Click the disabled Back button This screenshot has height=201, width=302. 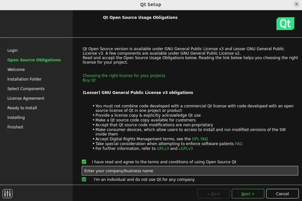coord(213,194)
